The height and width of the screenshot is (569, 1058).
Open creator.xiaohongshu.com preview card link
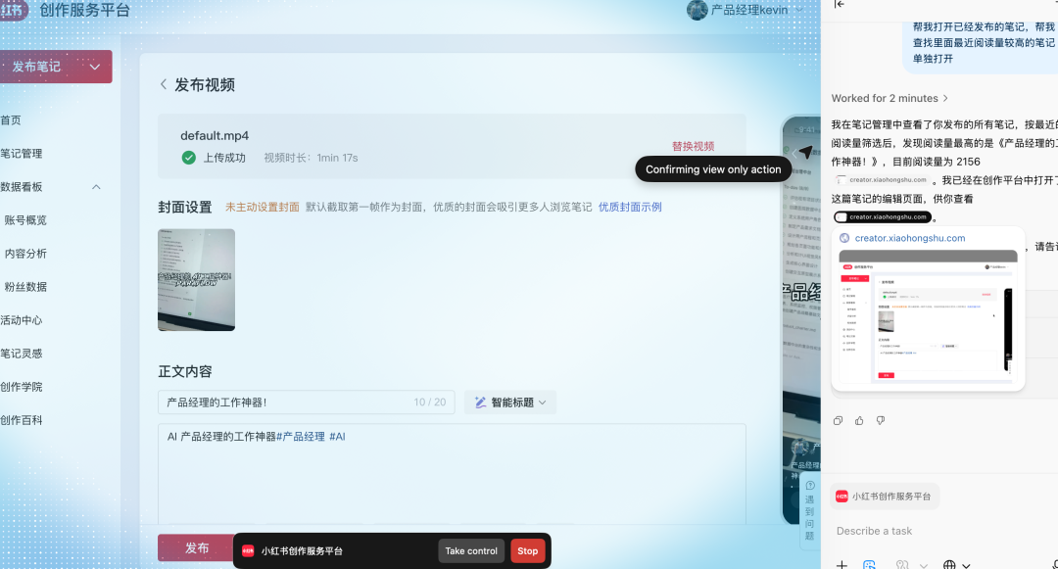[x=909, y=238]
